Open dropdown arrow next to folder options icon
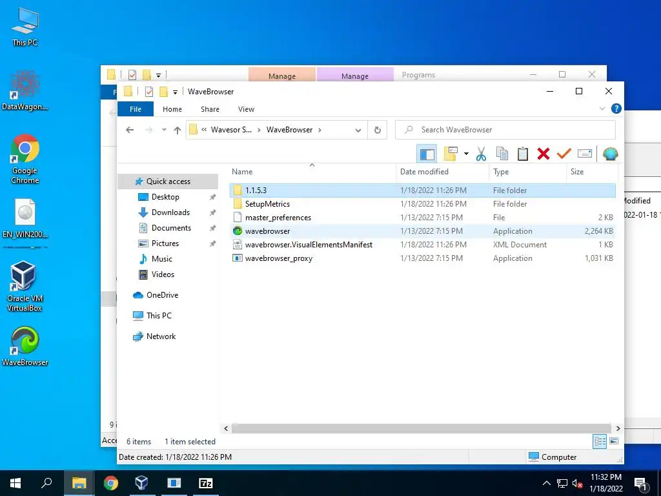This screenshot has width=661, height=496. pos(466,154)
